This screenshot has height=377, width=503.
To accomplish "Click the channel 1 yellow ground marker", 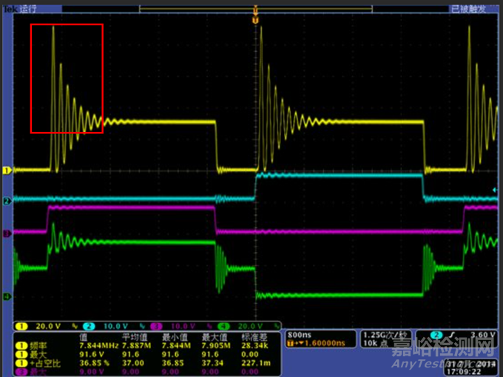I will [7, 170].
